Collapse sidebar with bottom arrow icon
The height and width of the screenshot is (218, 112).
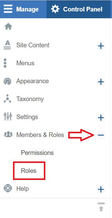[x=101, y=207]
